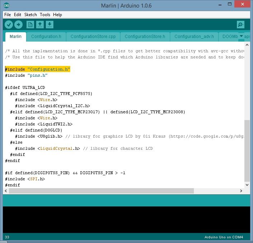Click the #include <LiquidCrystal.h> line

pos(84,148)
